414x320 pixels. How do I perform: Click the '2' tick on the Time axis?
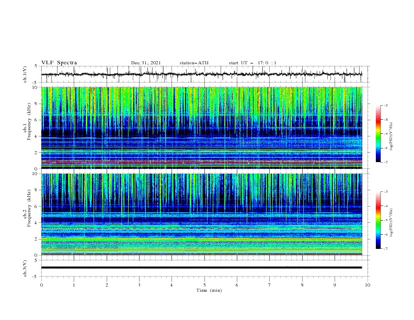[107, 285]
